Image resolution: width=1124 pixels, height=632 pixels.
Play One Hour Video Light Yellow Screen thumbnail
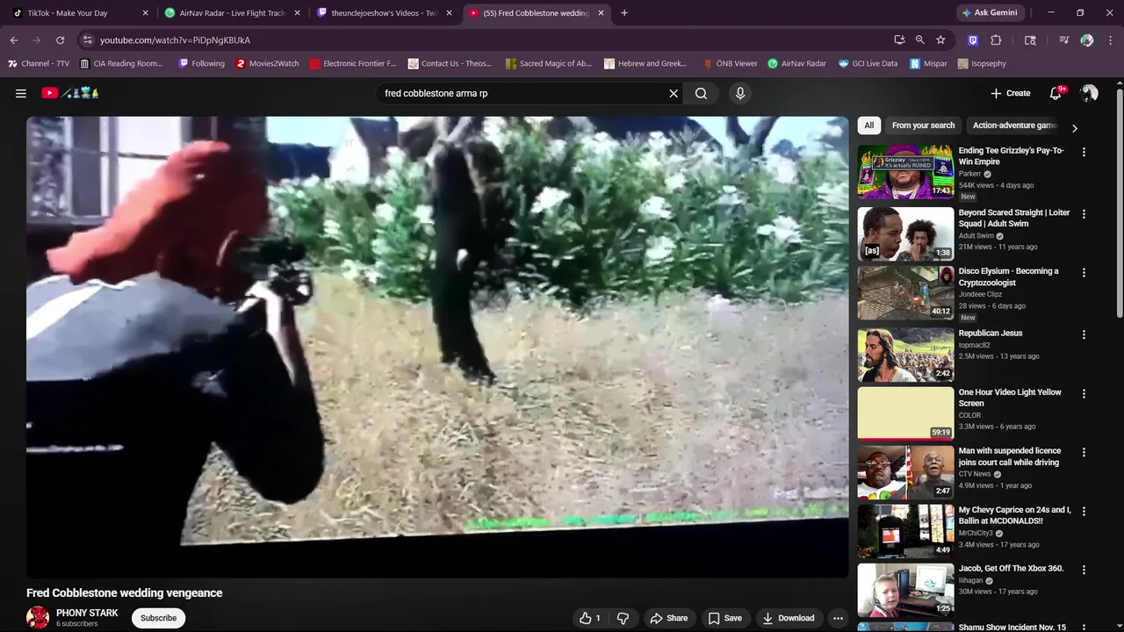coord(905,413)
